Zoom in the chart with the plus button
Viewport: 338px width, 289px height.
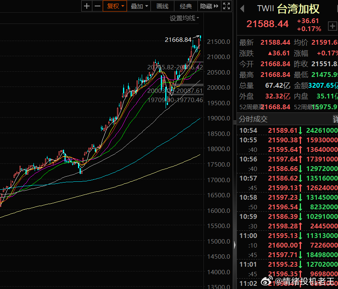tap(87, 6)
